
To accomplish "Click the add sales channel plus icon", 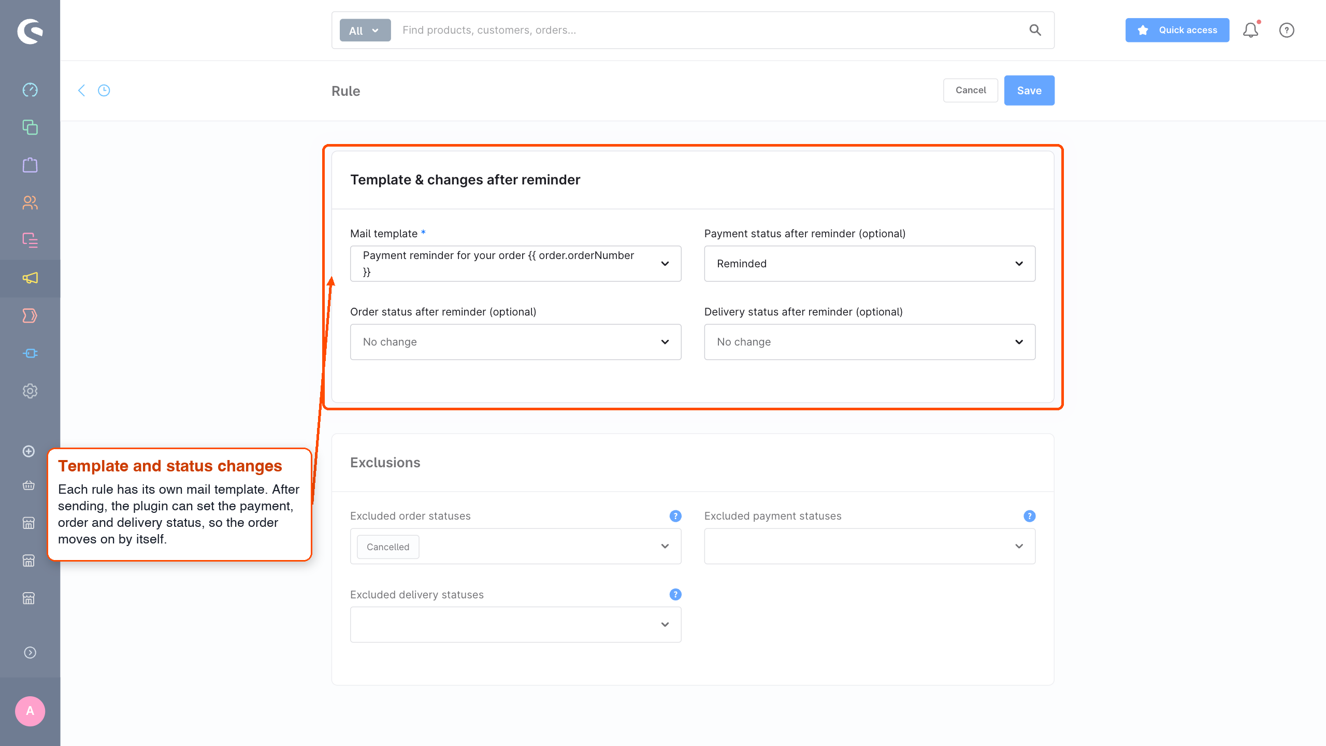I will click(29, 451).
